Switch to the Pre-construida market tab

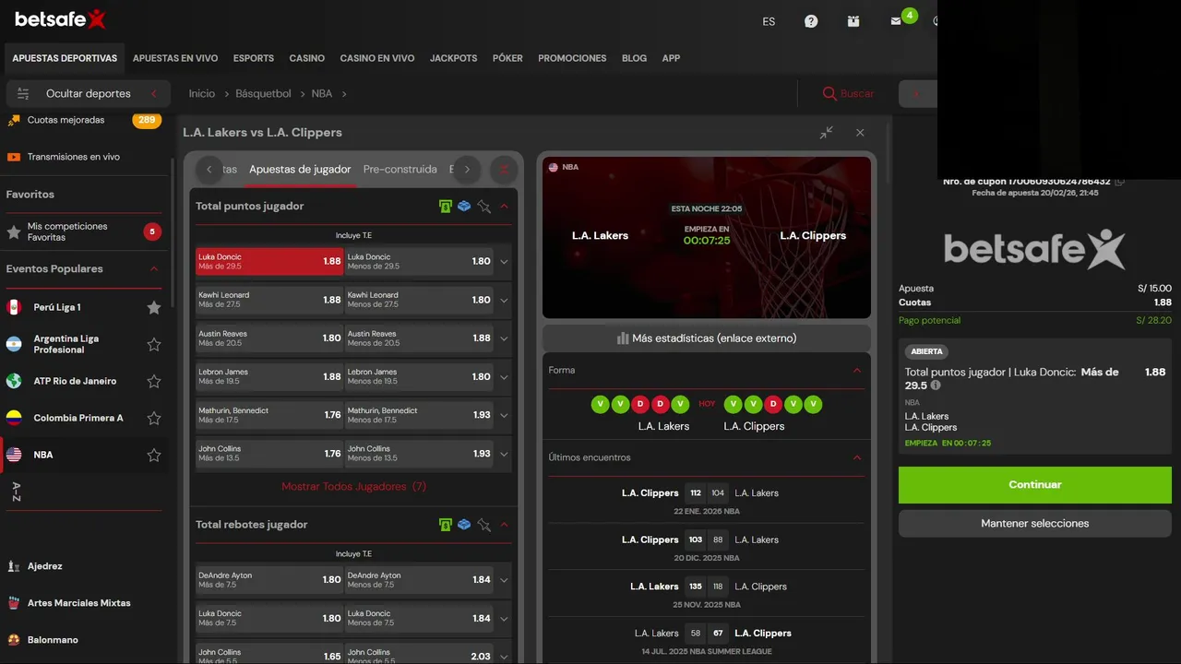click(x=400, y=170)
